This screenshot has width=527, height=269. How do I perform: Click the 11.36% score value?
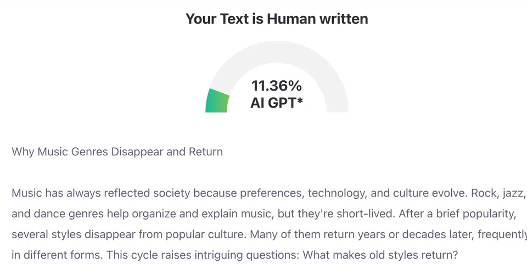pyautogui.click(x=277, y=86)
